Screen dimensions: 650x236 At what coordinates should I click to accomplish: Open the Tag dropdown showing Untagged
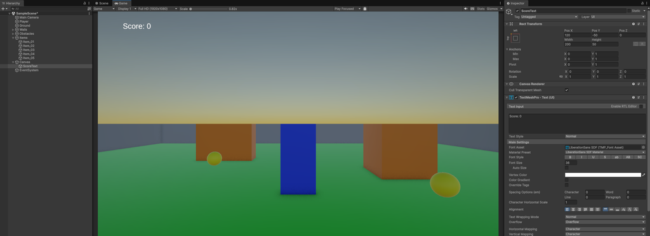point(549,17)
